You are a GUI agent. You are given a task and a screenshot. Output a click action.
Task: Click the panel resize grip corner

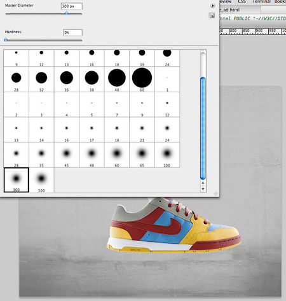tap(215, 193)
